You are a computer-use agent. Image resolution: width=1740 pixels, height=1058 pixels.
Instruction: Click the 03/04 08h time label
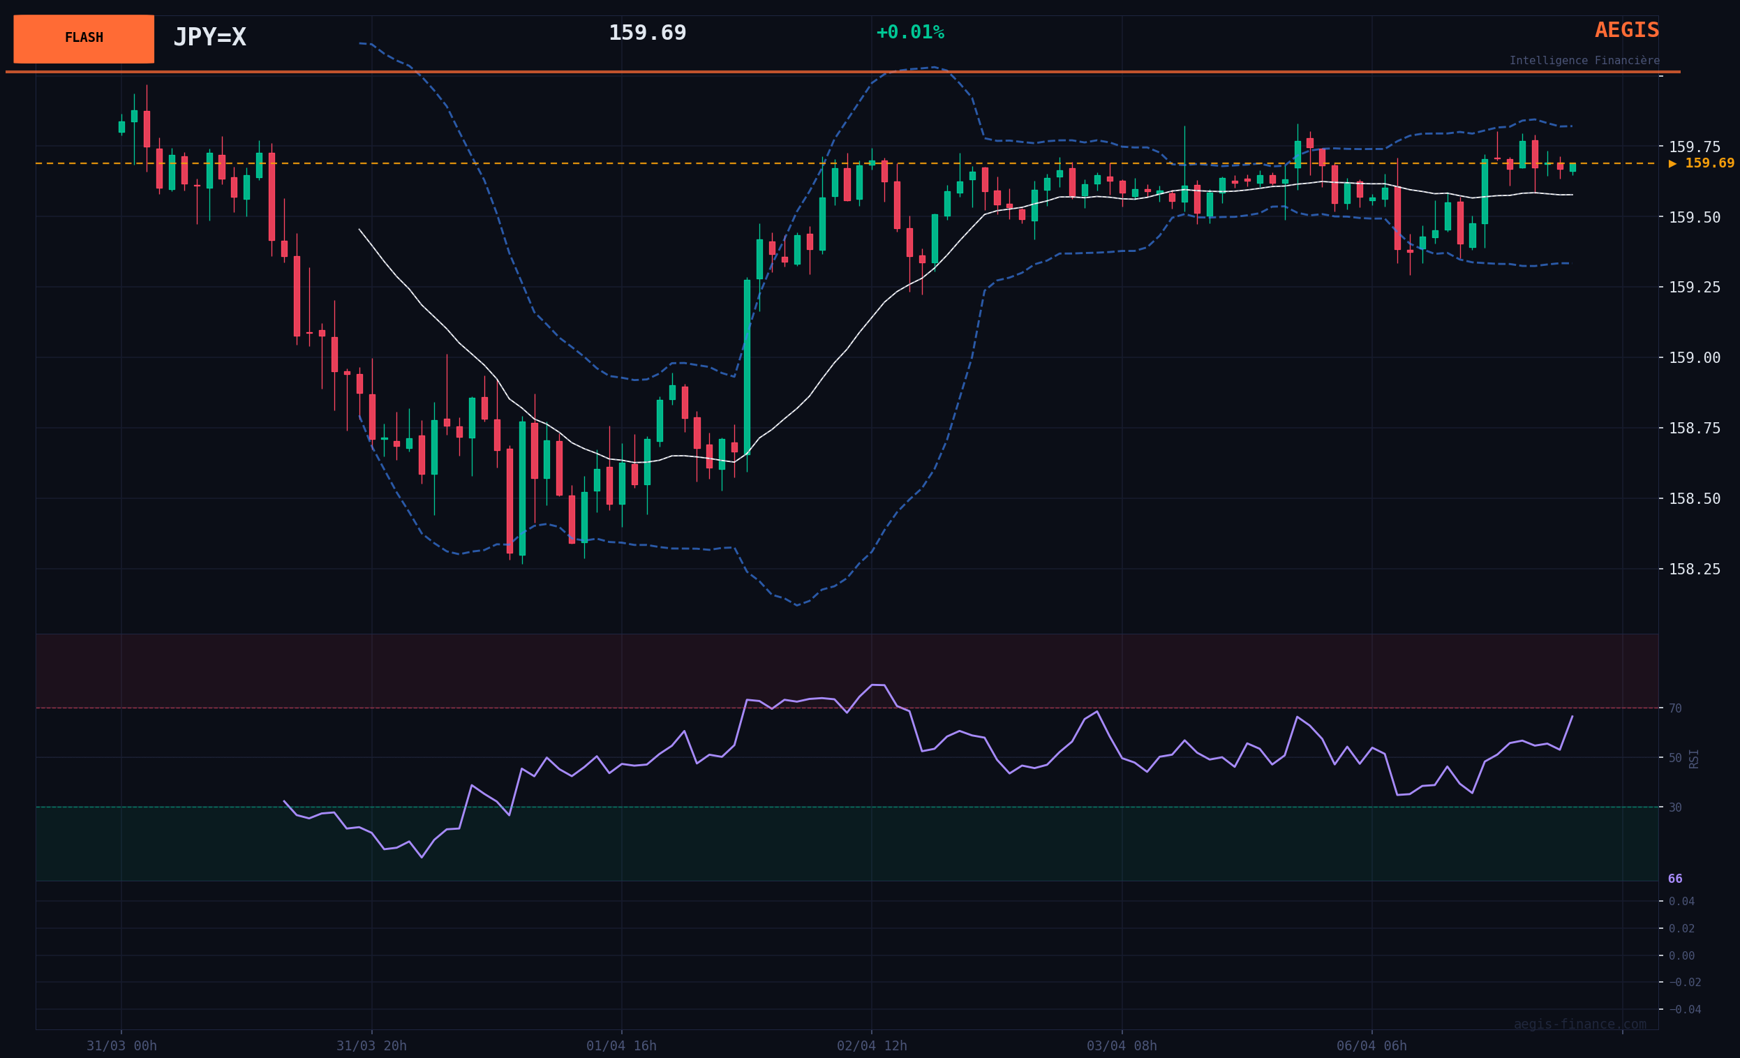(1122, 1046)
